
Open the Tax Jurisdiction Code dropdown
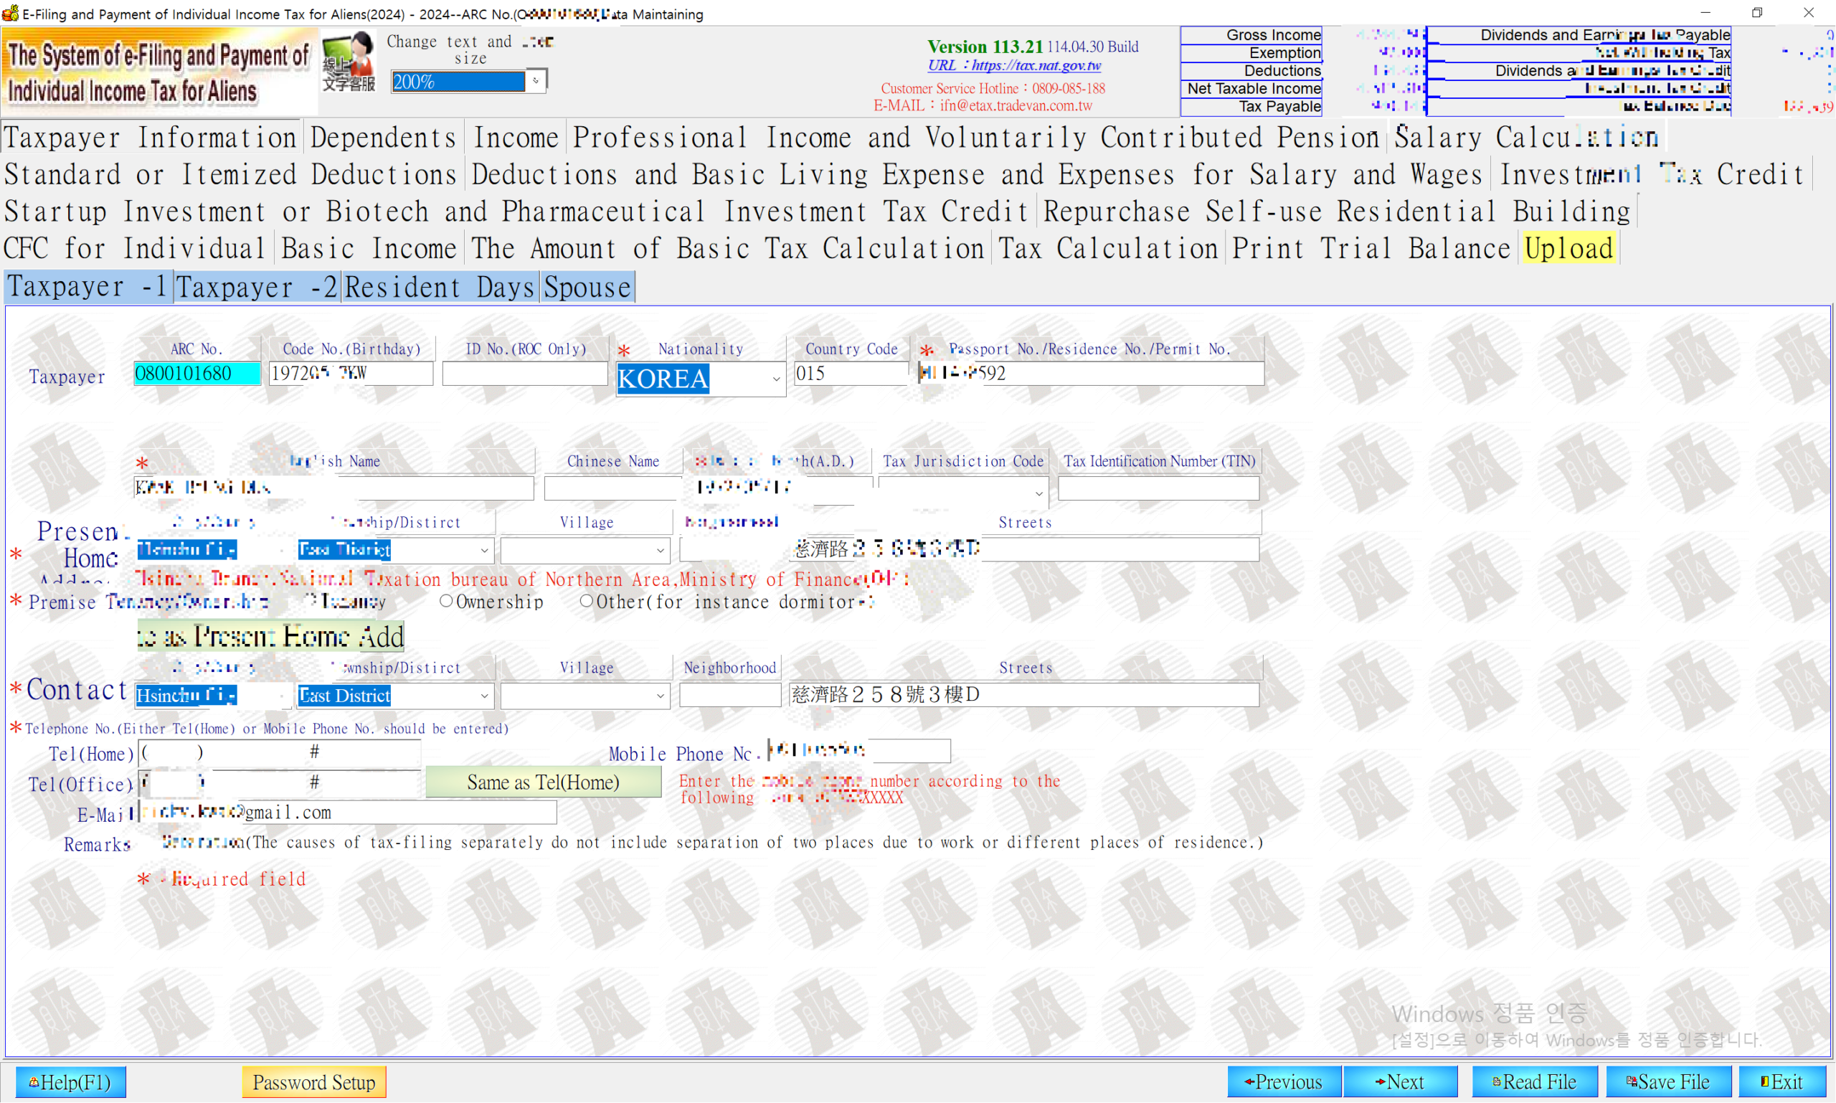click(1038, 493)
